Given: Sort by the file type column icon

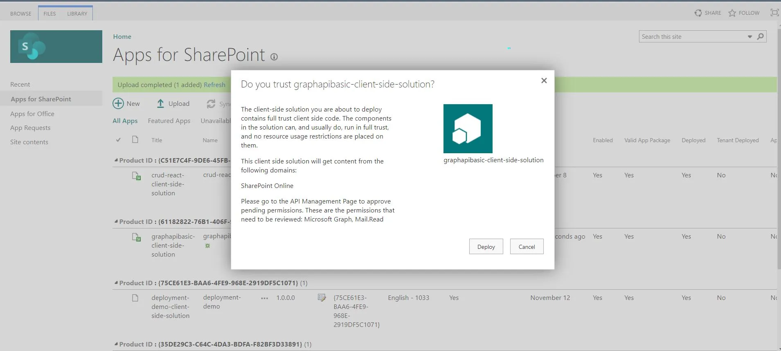Looking at the screenshot, I should point(135,140).
